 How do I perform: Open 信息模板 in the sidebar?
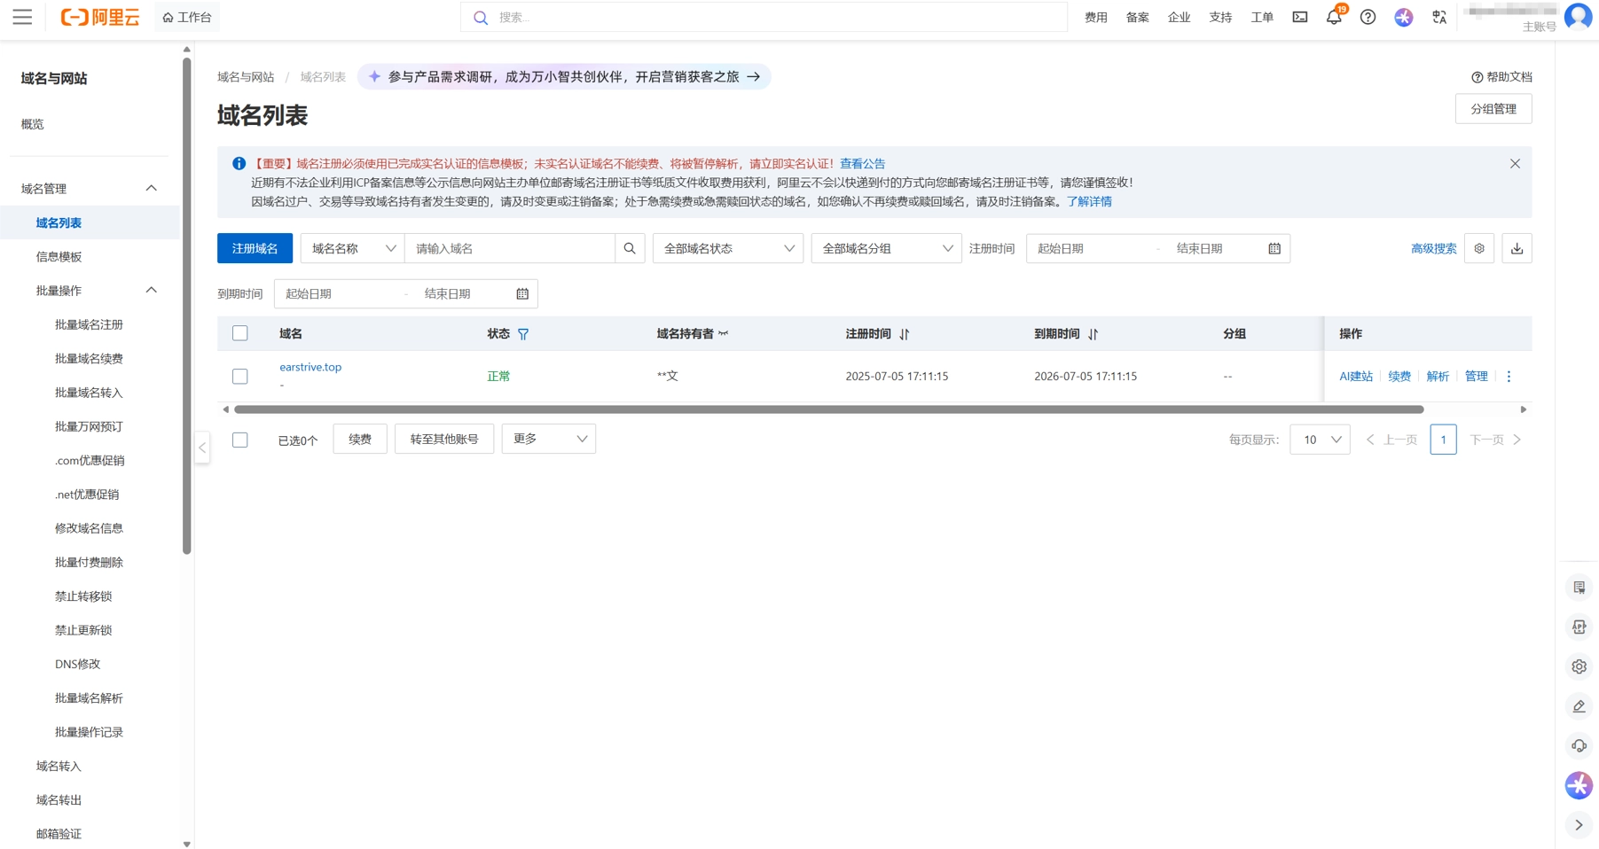pyautogui.click(x=59, y=257)
